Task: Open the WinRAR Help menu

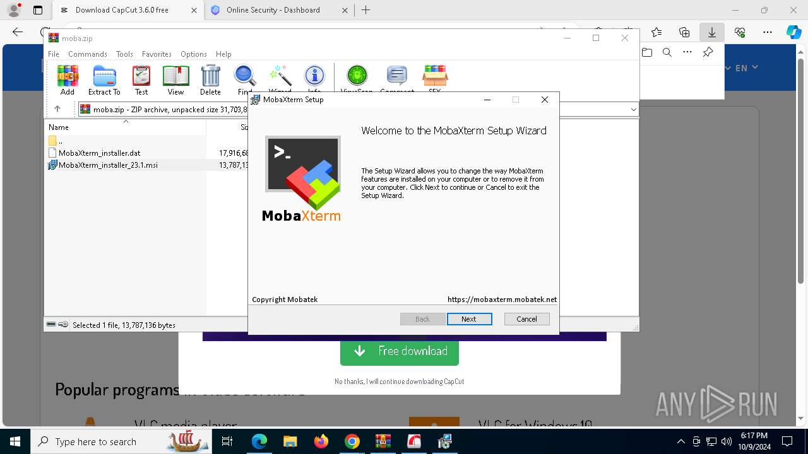Action: 223,54
